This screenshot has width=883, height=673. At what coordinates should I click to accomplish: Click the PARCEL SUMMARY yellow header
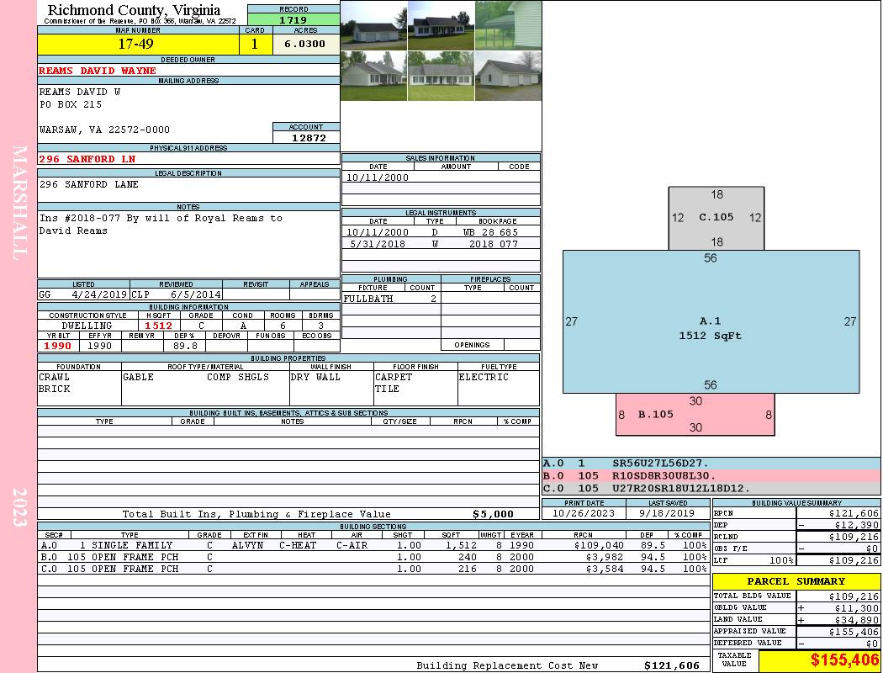[796, 581]
